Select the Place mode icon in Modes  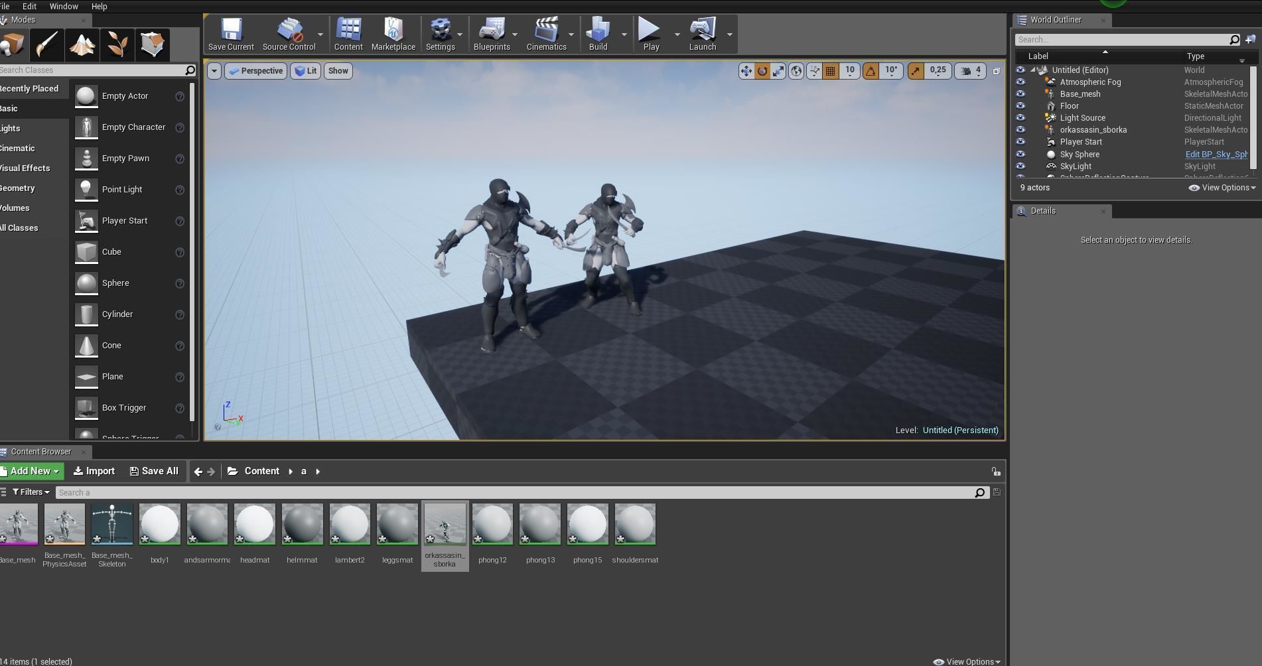(x=13, y=44)
